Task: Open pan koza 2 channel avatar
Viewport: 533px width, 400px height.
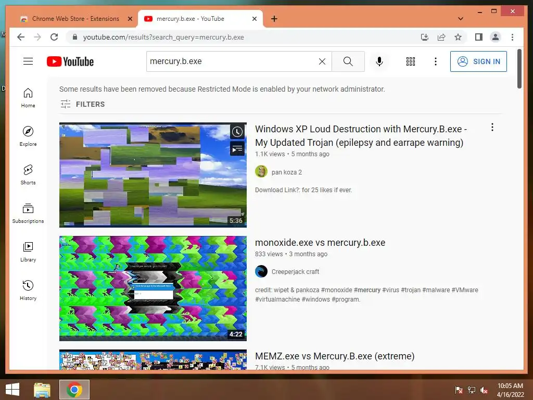Action: [261, 171]
